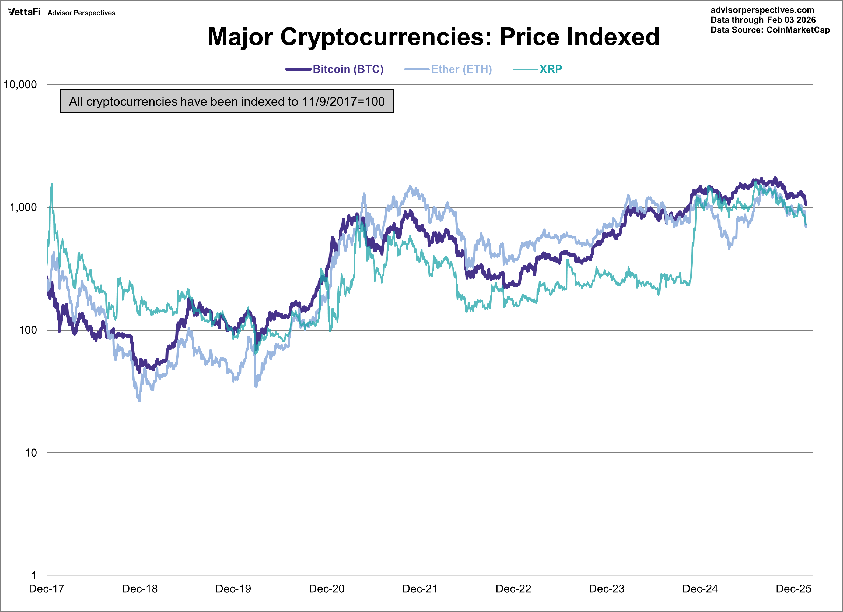This screenshot has height=612, width=843.
Task: Click the Bitcoin (BTC) legend line swatch
Action: click(298, 69)
